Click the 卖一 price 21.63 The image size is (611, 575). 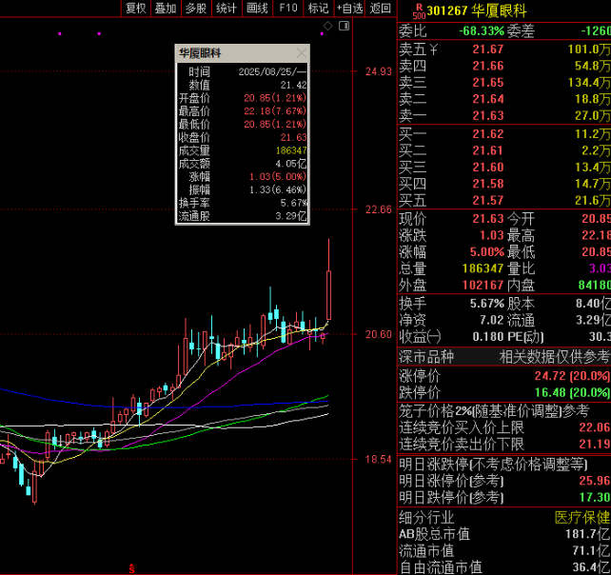(488, 116)
